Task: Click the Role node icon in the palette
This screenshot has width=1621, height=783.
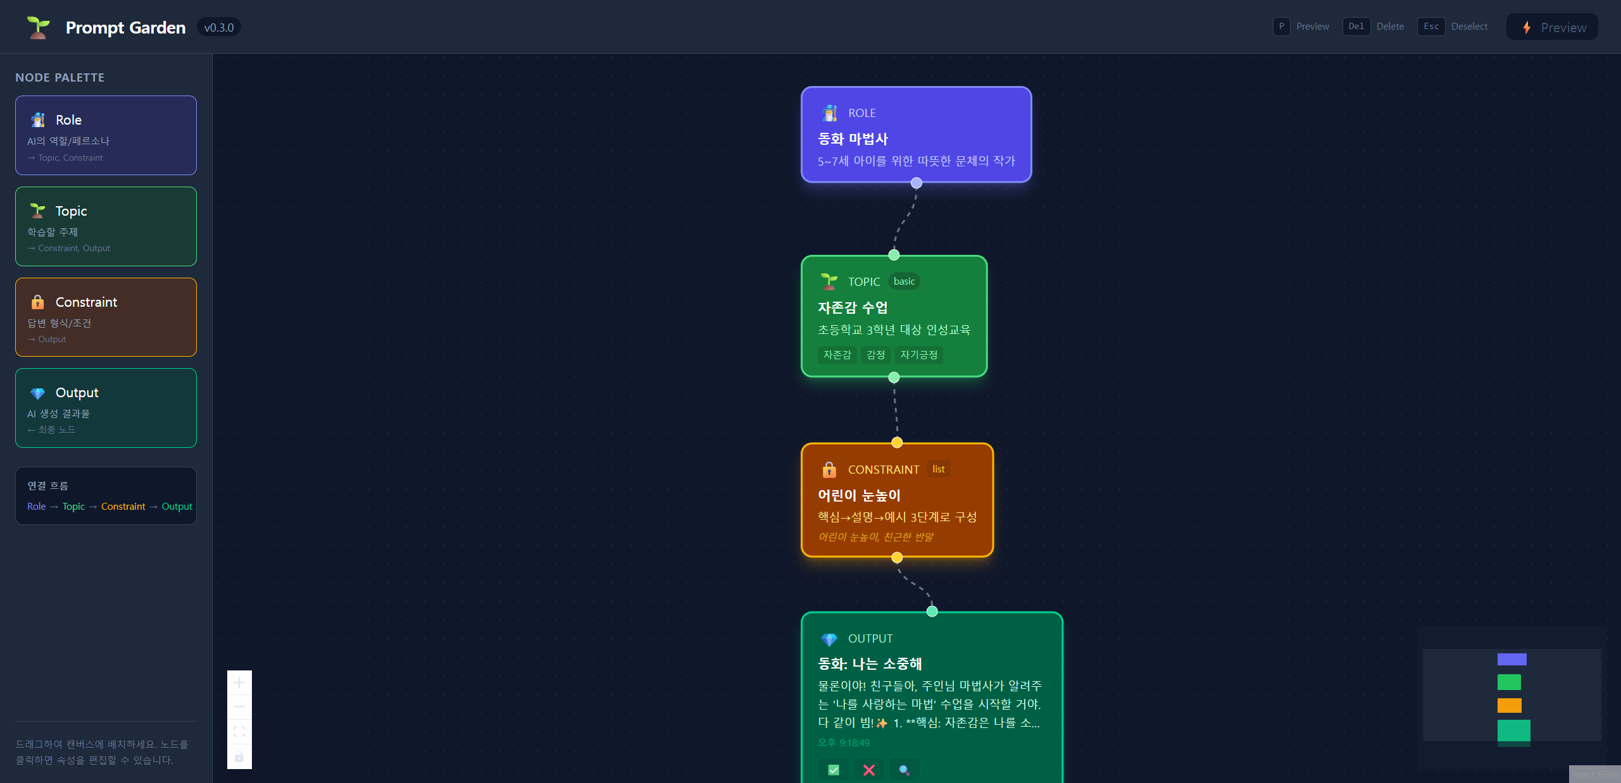Action: pyautogui.click(x=37, y=119)
